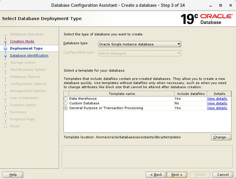Go to the Next step
236x179 pixels.
tap(177, 175)
